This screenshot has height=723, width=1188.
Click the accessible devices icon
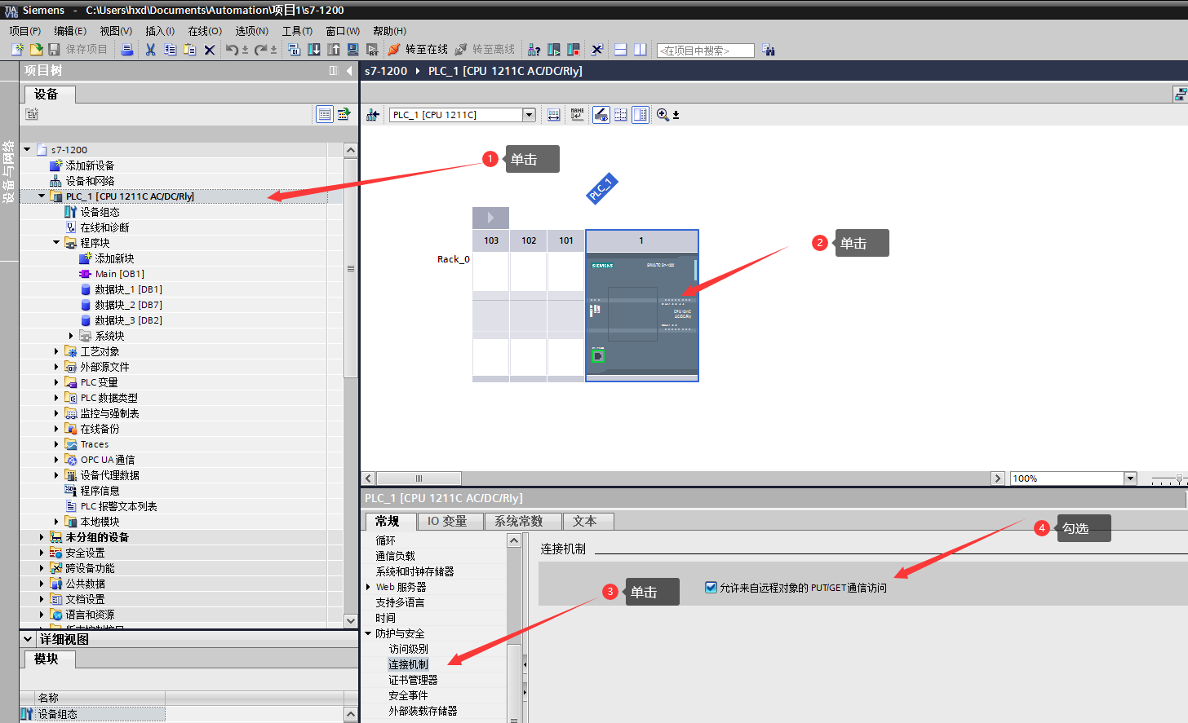click(x=534, y=50)
